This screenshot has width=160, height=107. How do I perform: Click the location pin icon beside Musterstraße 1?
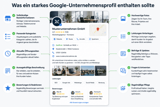click(53, 49)
